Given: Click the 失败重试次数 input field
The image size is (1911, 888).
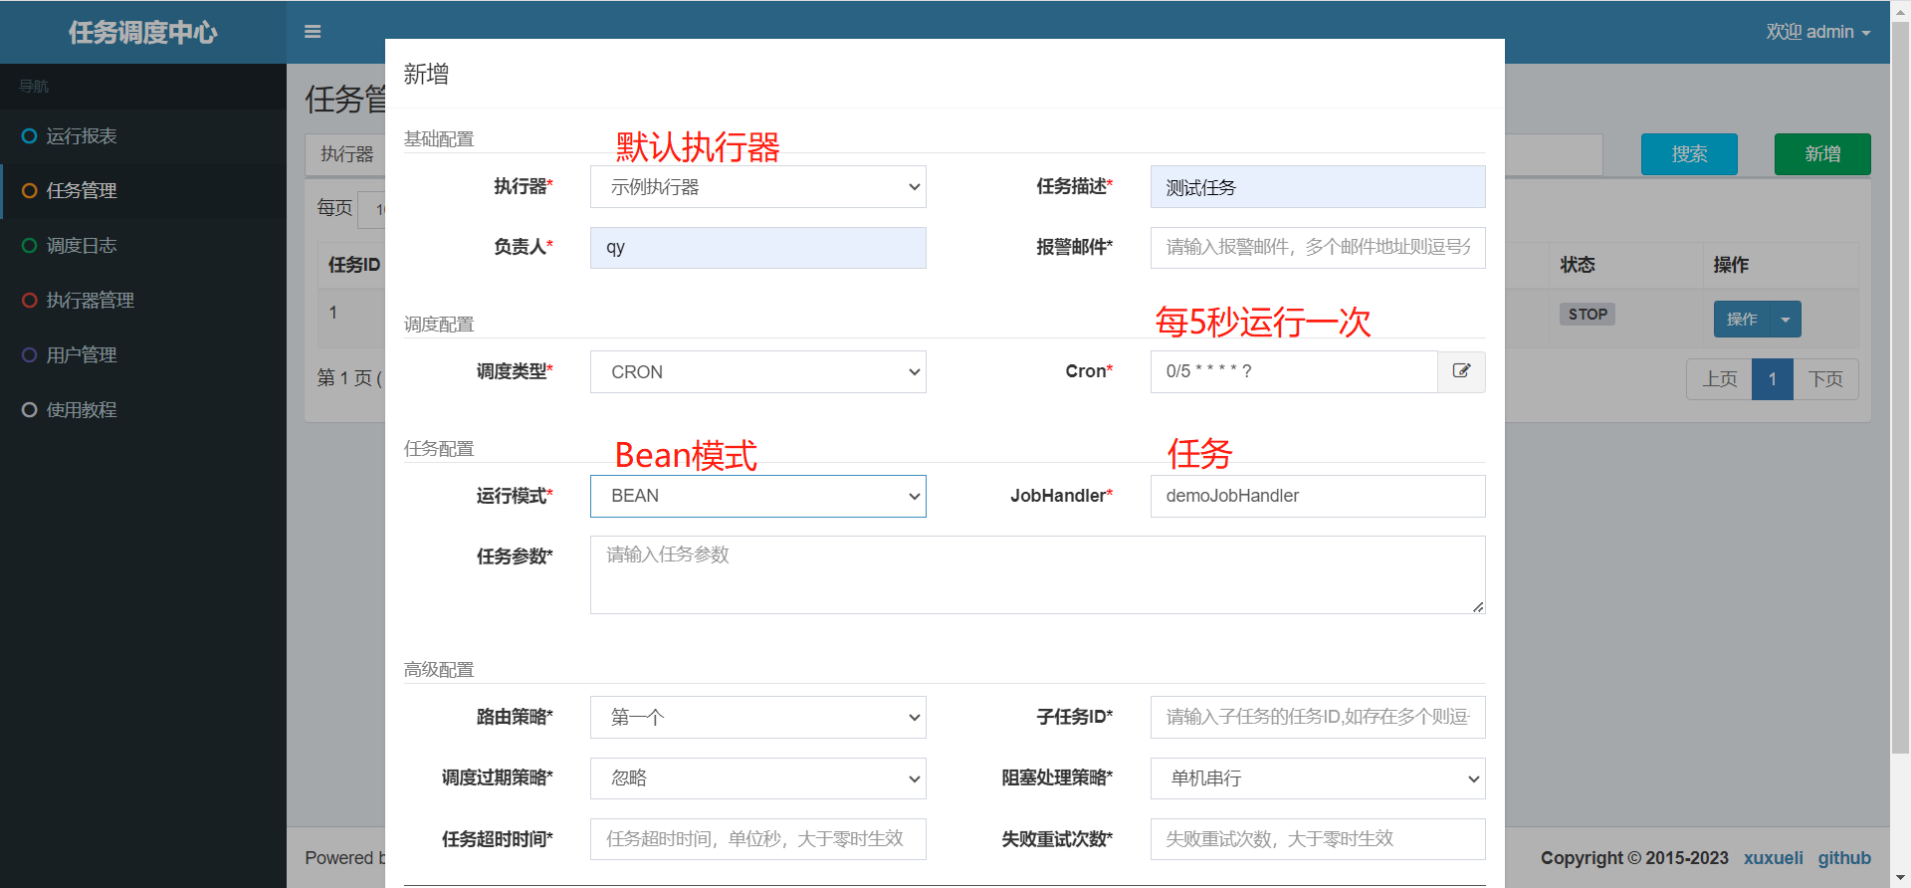Looking at the screenshot, I should (x=1318, y=839).
